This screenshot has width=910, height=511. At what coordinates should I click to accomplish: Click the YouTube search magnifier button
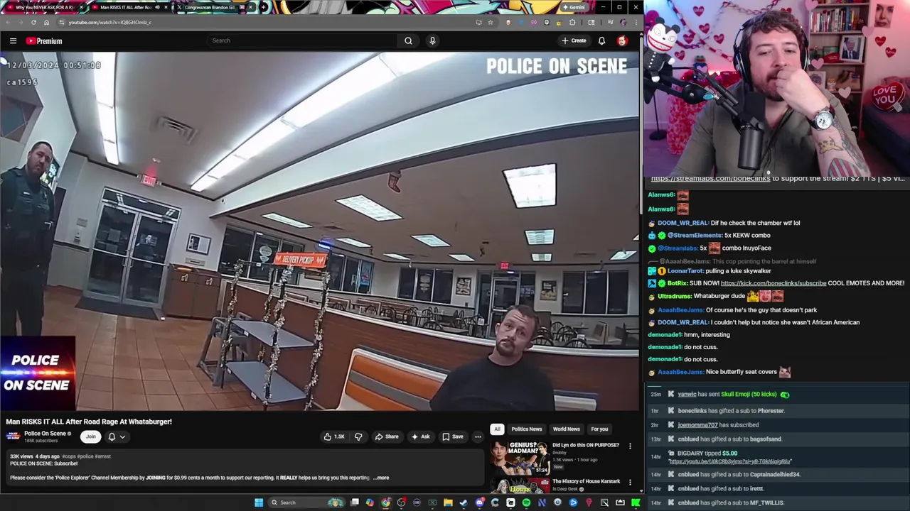[408, 40]
